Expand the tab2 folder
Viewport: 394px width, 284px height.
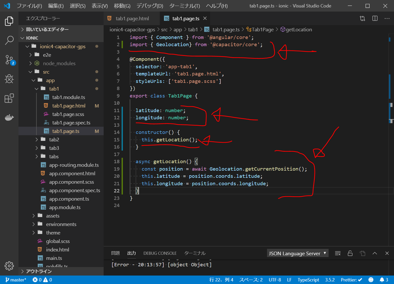tap(54, 140)
